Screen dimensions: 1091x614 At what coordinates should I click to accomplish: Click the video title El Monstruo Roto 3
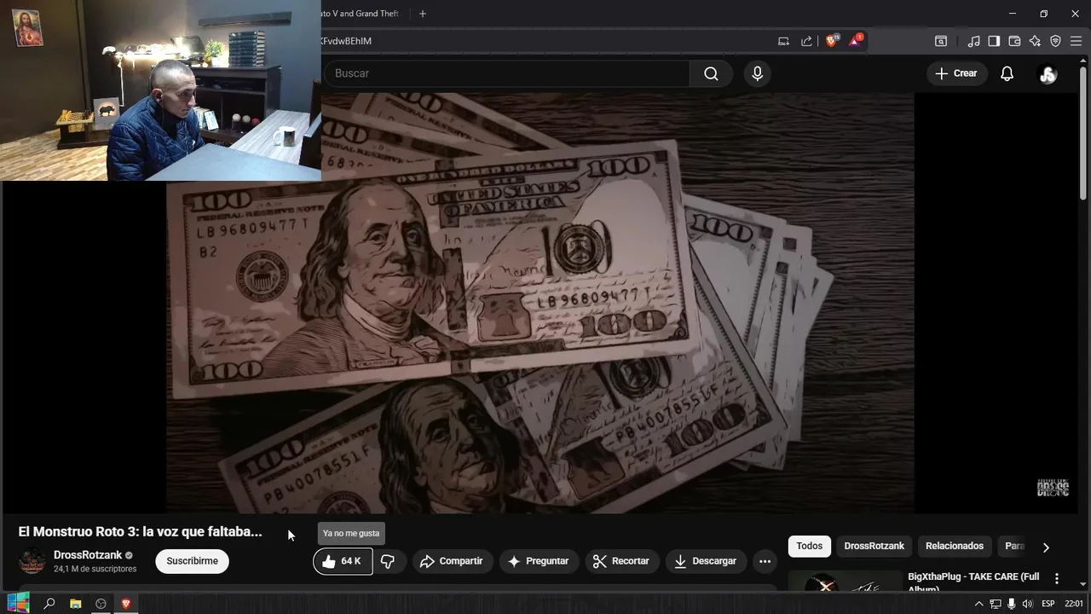tap(141, 531)
